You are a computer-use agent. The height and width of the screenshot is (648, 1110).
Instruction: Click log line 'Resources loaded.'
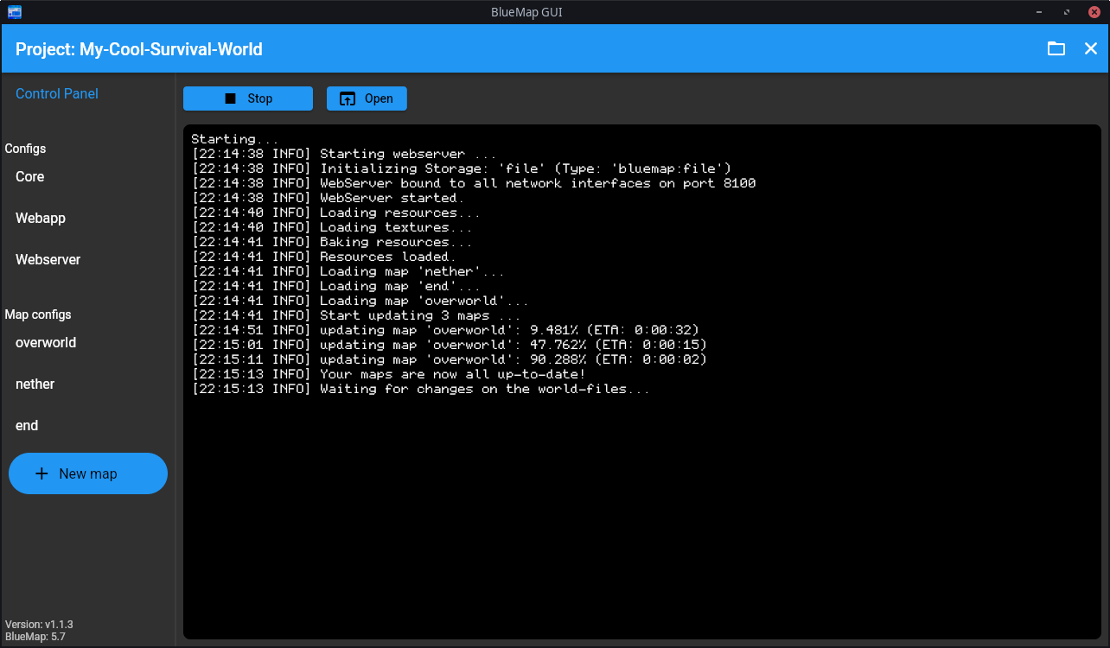(x=324, y=257)
